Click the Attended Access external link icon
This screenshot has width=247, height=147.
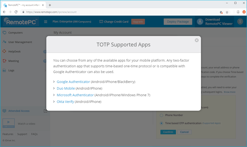point(45,111)
